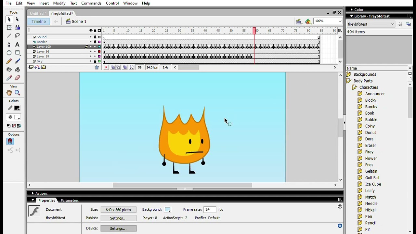Select the Line tool
This screenshot has width=416, height=234.
9,36
